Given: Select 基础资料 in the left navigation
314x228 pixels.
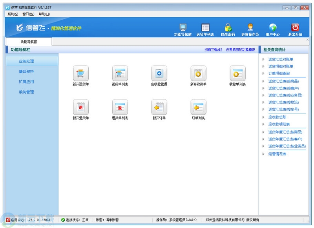Looking at the screenshot, I should point(26,71).
